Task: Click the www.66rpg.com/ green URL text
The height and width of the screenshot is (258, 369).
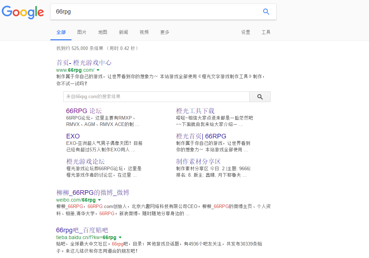Action: [x=75, y=70]
